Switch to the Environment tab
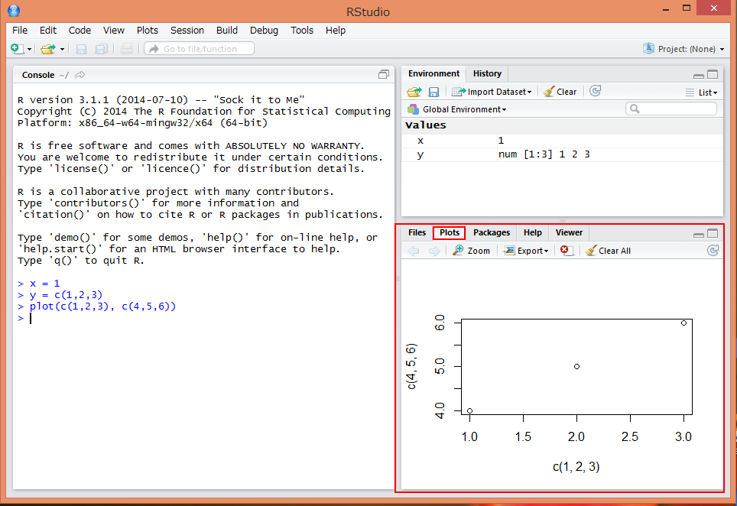The image size is (737, 506). [x=433, y=74]
